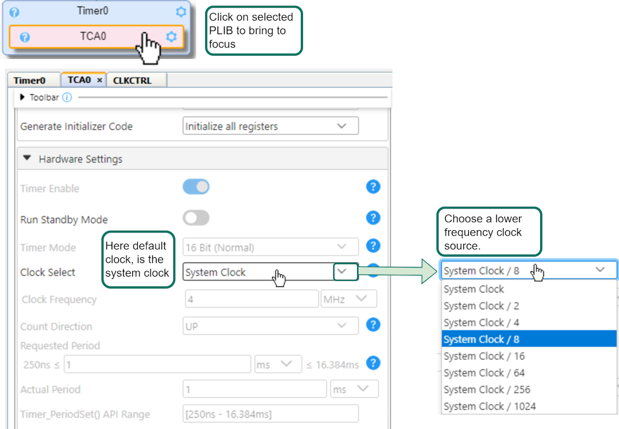Open the TCA0 gear settings icon
This screenshot has width=619, height=429.
click(x=171, y=37)
